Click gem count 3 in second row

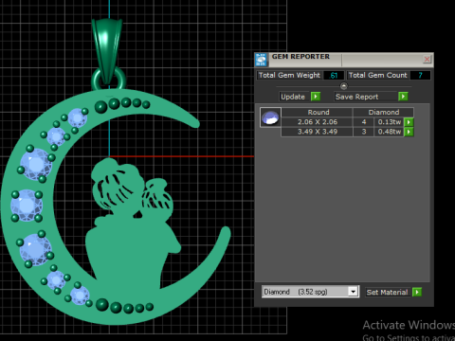click(x=364, y=132)
